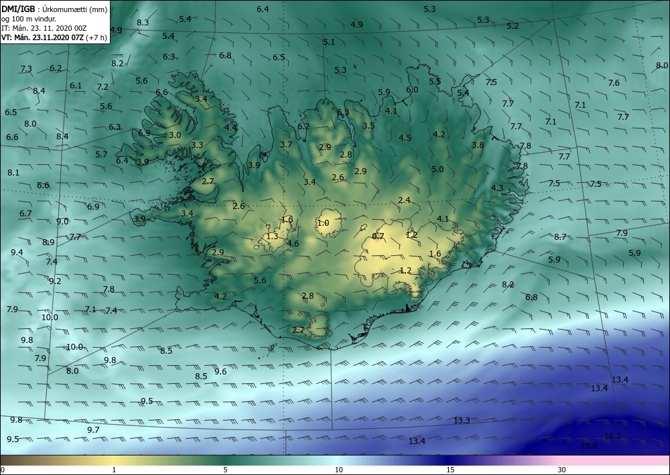Click the 6.1 value in the northwest sea
This screenshot has width=670, height=475.
coord(76,86)
